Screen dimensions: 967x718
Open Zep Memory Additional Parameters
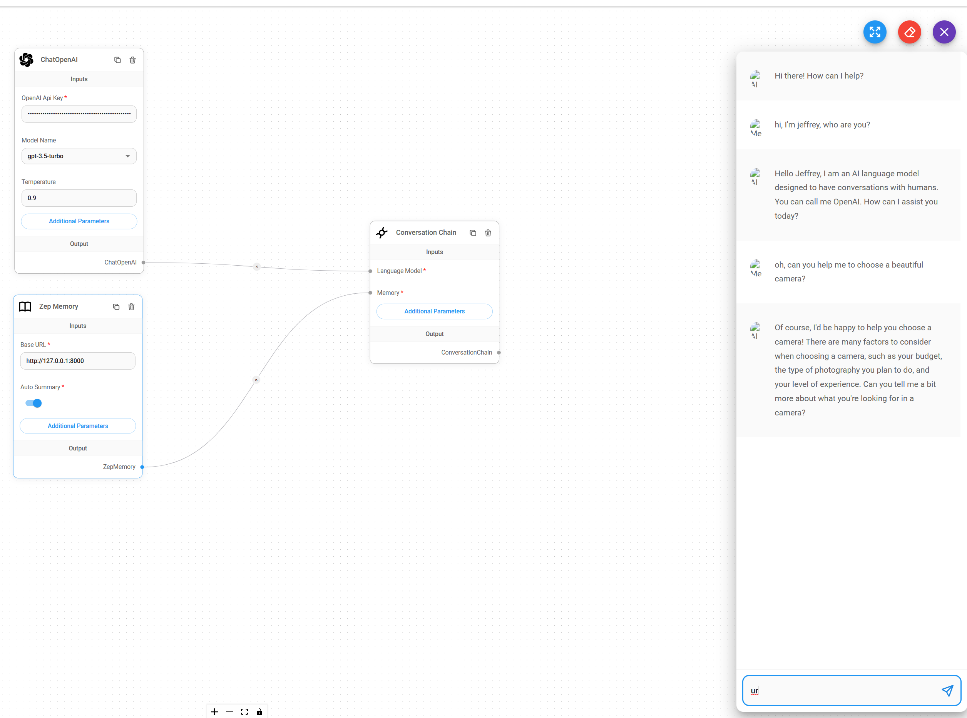tap(77, 426)
